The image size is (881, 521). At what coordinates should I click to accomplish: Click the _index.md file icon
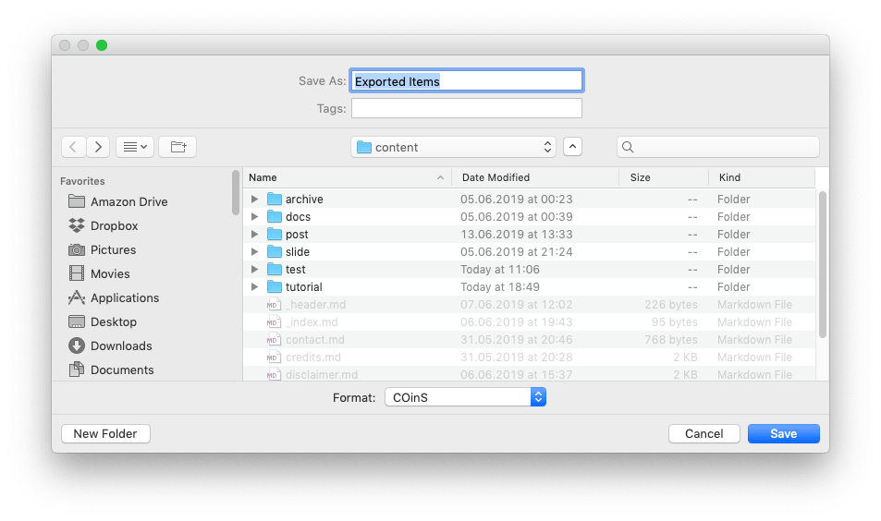274,322
